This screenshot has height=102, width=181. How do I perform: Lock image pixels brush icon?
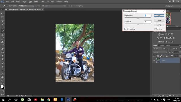tap(161, 56)
